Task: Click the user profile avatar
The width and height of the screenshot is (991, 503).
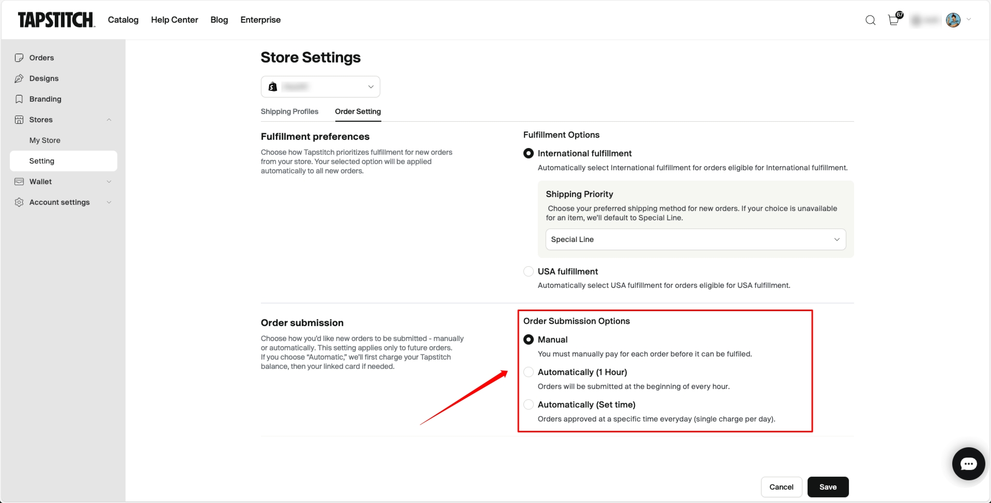Action: (953, 20)
